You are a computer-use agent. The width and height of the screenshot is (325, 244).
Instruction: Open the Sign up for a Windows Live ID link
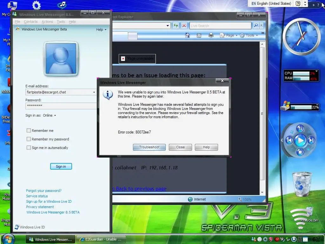click(49, 201)
